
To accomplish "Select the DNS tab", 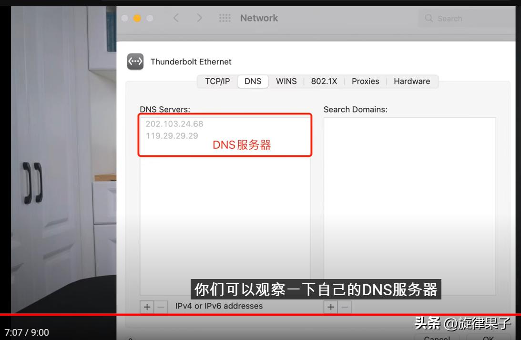I will (x=253, y=81).
